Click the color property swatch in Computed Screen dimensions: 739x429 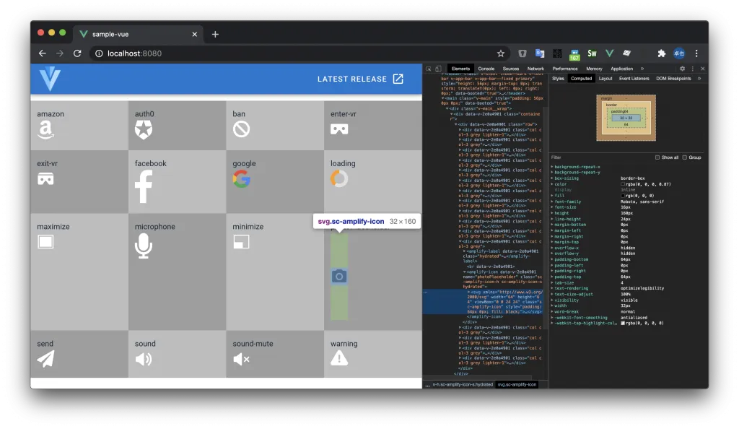pos(624,184)
